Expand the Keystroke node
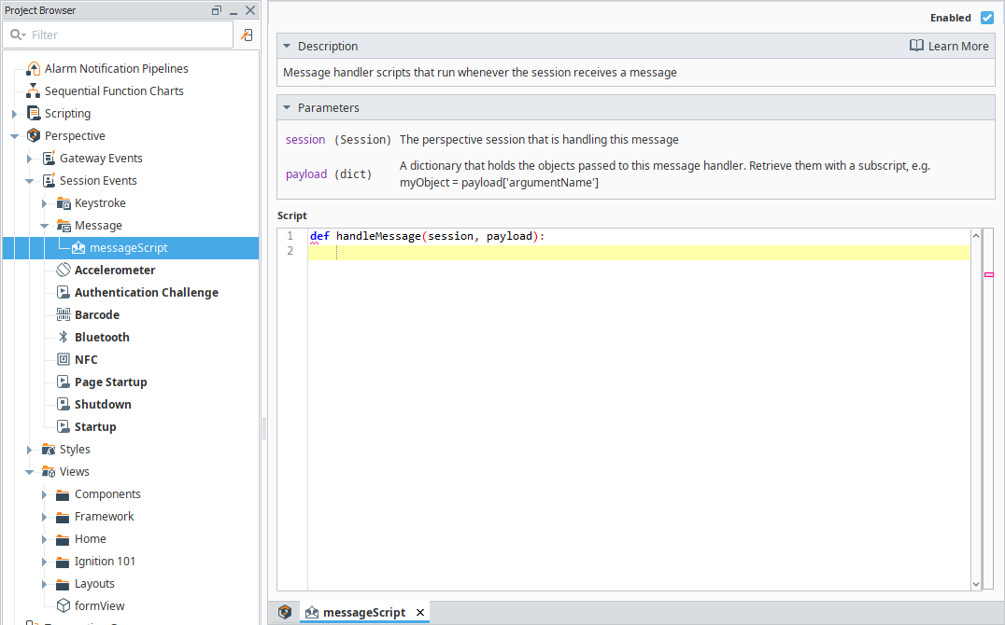This screenshot has width=1005, height=625. pos(44,203)
